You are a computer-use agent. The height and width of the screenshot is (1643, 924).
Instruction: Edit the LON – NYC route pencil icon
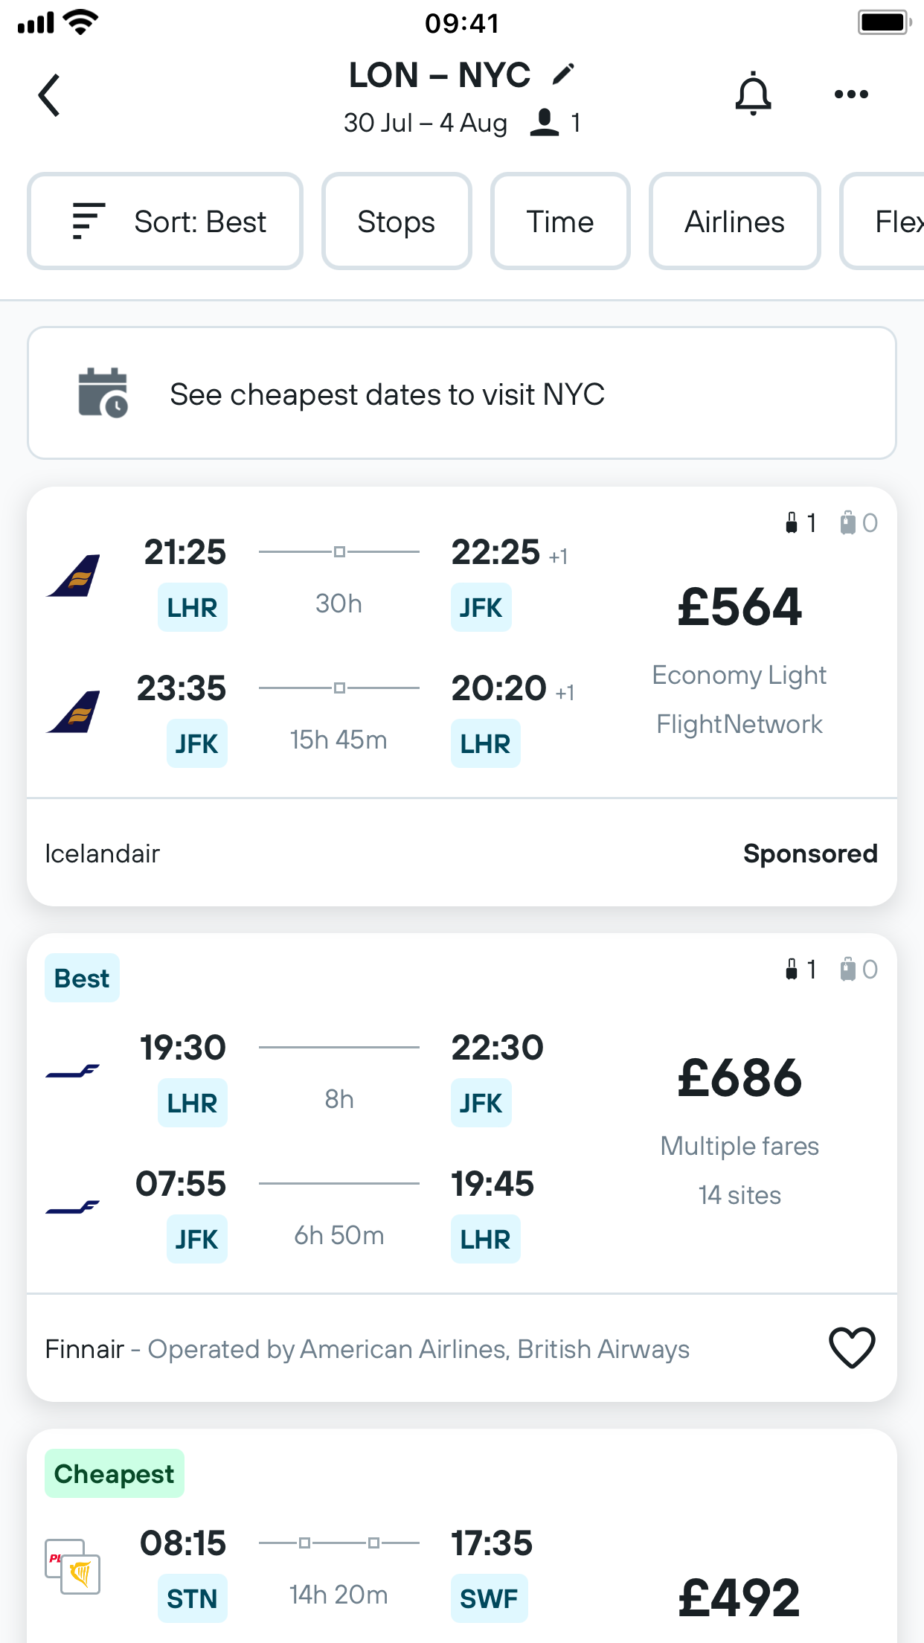[563, 74]
